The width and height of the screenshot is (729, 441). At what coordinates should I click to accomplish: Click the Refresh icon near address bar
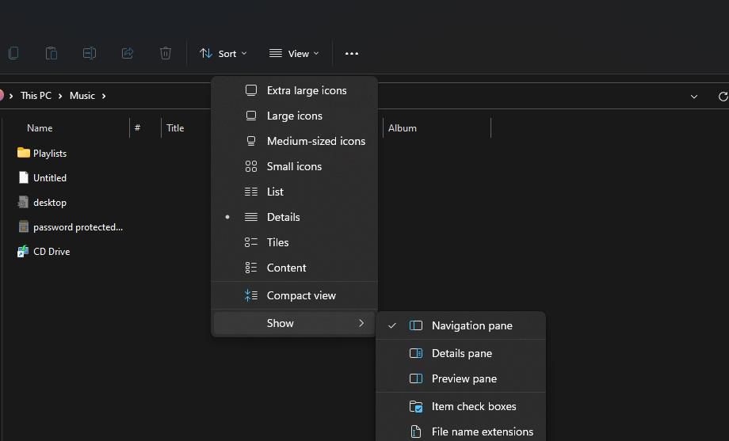coord(722,96)
